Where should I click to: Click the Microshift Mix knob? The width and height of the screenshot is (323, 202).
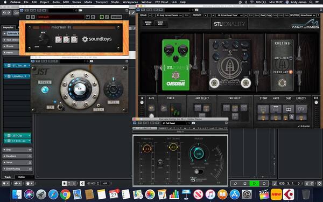click(43, 39)
